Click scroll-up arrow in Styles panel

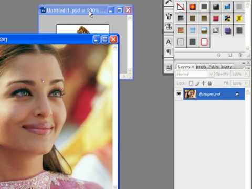coord(248,5)
